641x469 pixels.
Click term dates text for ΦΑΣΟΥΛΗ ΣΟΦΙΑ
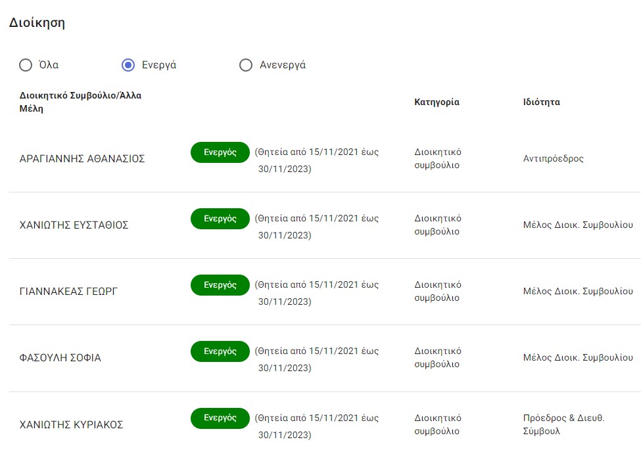click(317, 359)
